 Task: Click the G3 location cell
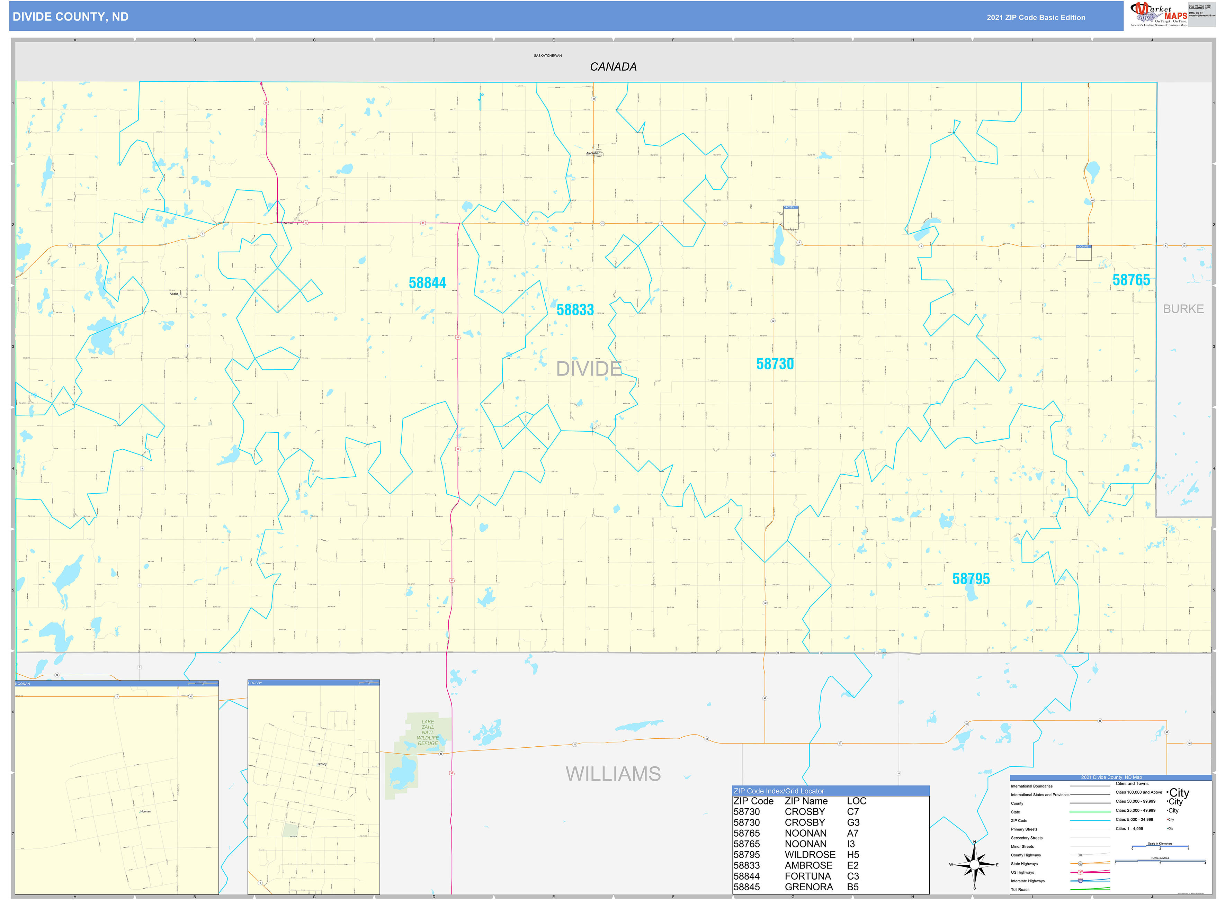(853, 823)
